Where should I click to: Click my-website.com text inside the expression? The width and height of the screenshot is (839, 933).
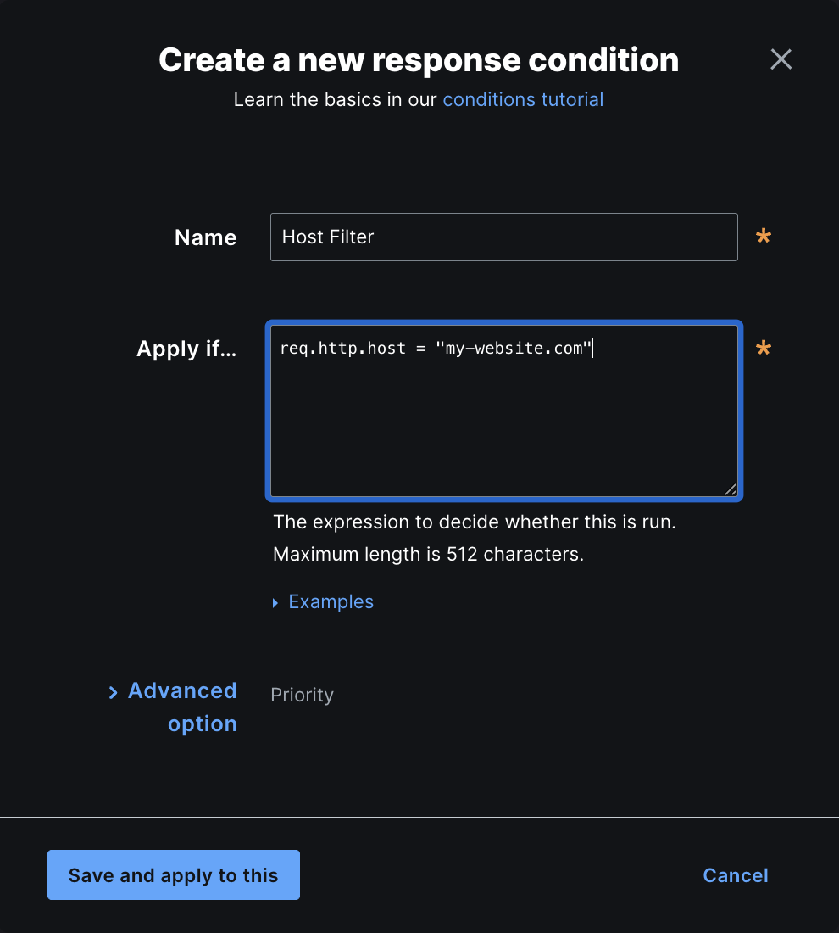[x=514, y=348]
